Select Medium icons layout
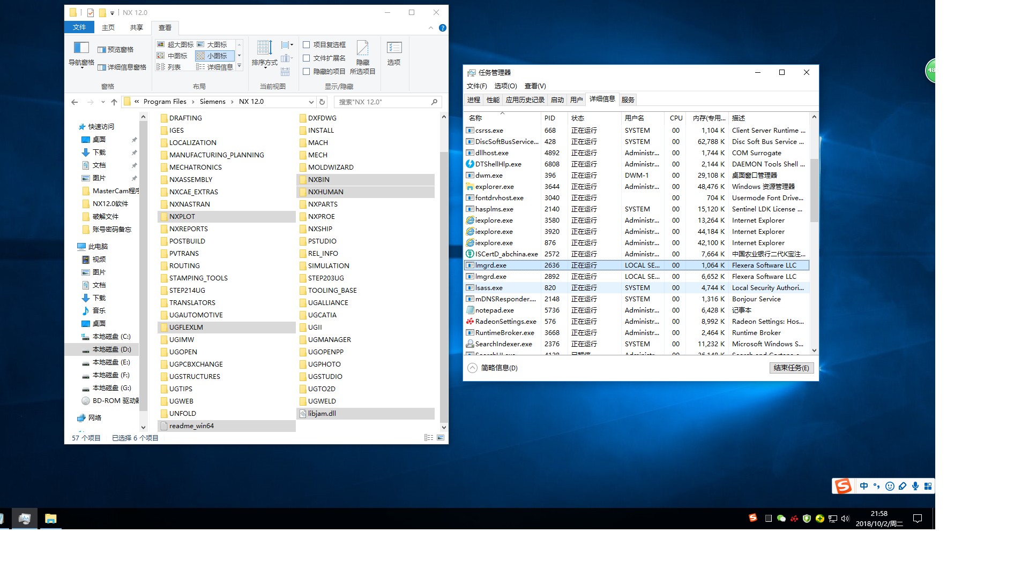Screen dimensions: 1029x578 172,56
